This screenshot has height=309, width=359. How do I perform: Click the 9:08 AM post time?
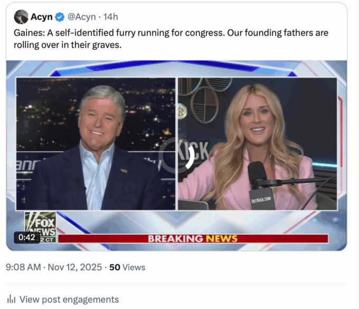tap(23, 267)
